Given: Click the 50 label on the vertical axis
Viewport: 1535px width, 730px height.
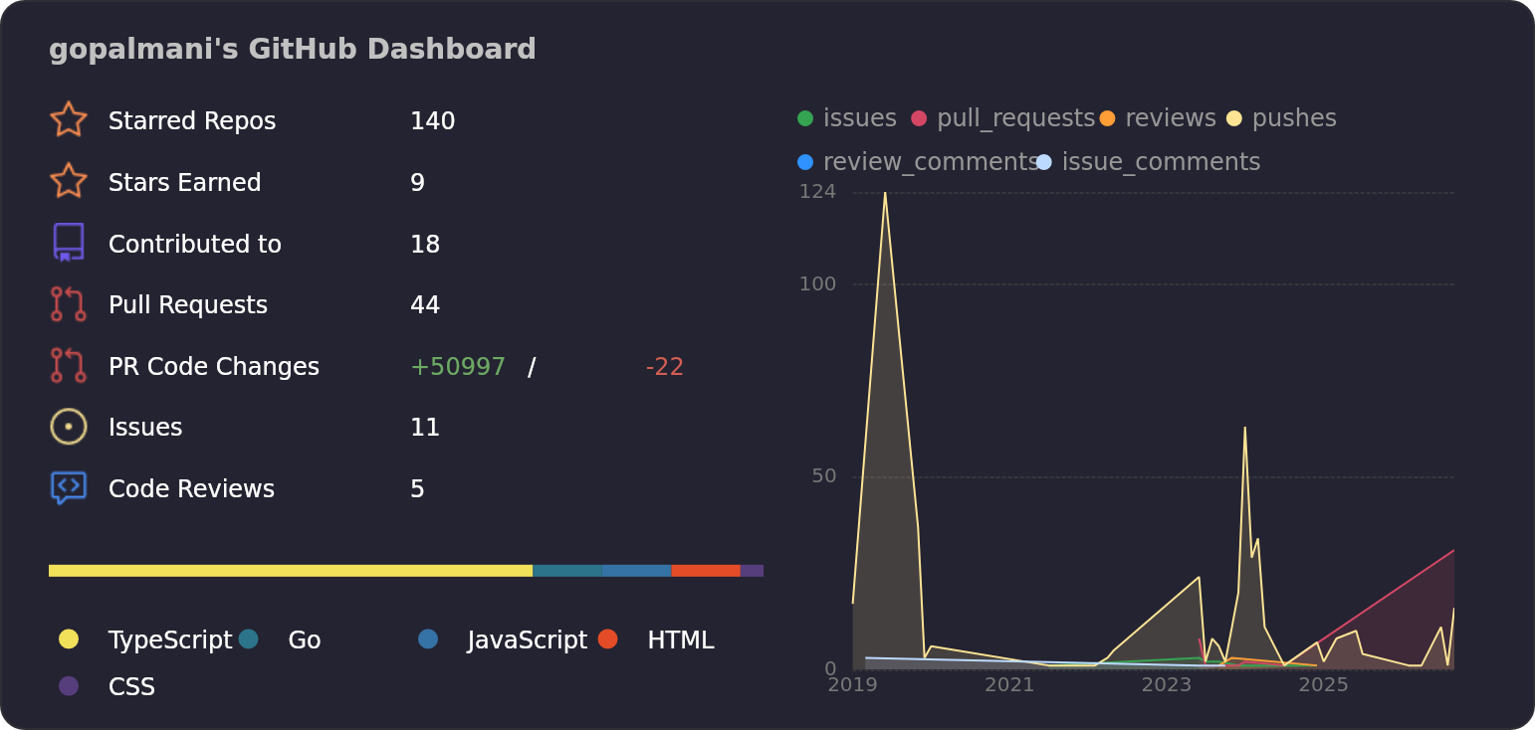Looking at the screenshot, I should coord(824,476).
